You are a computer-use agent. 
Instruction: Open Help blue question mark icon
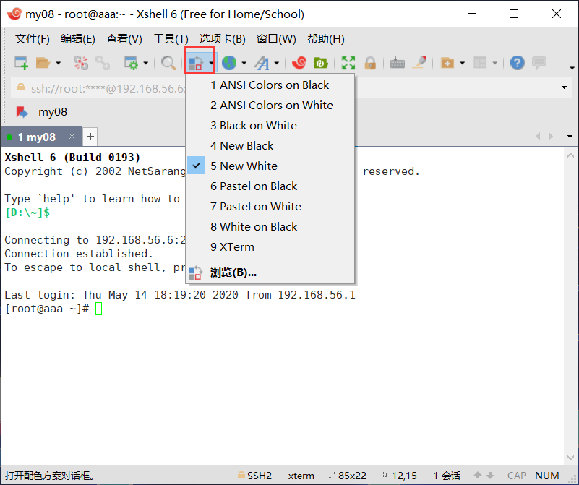(x=517, y=63)
